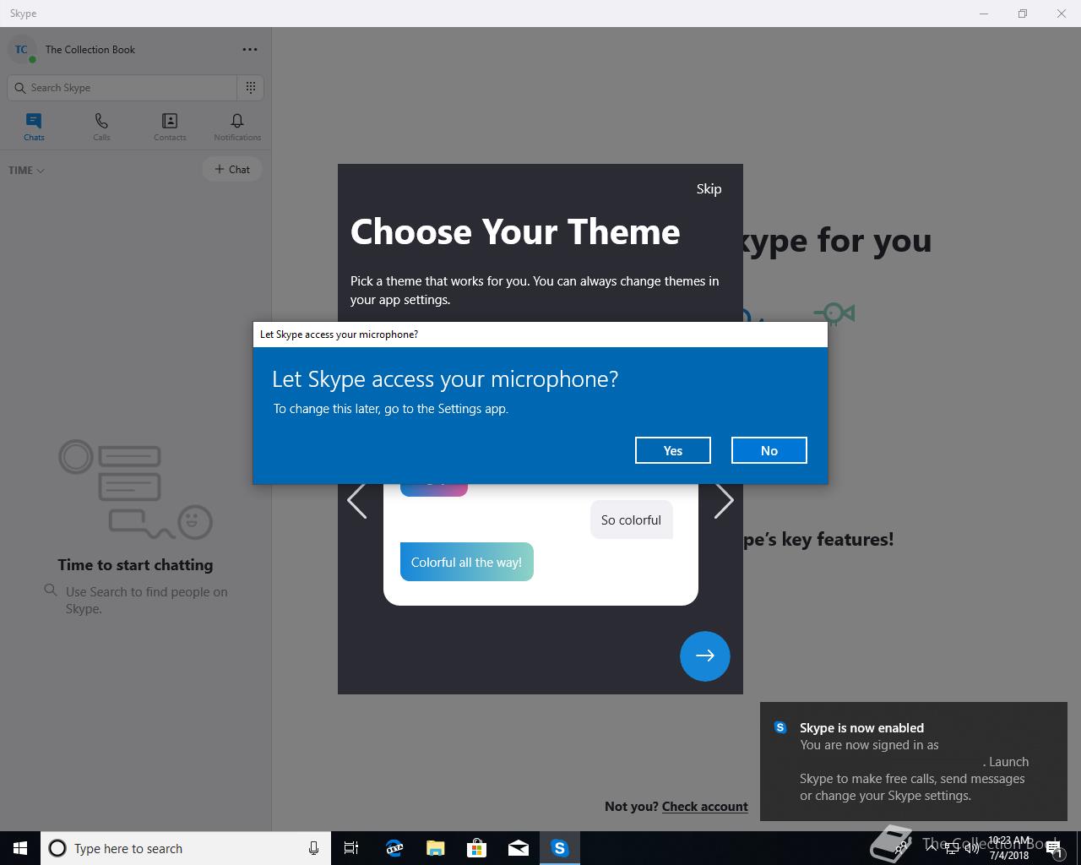Open the Mail app from the taskbar

518,848
